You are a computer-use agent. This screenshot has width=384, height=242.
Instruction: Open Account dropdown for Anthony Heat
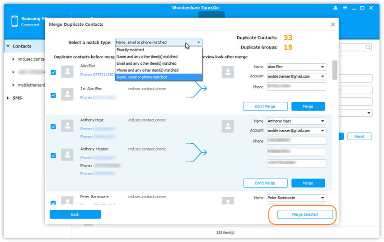click(x=296, y=130)
